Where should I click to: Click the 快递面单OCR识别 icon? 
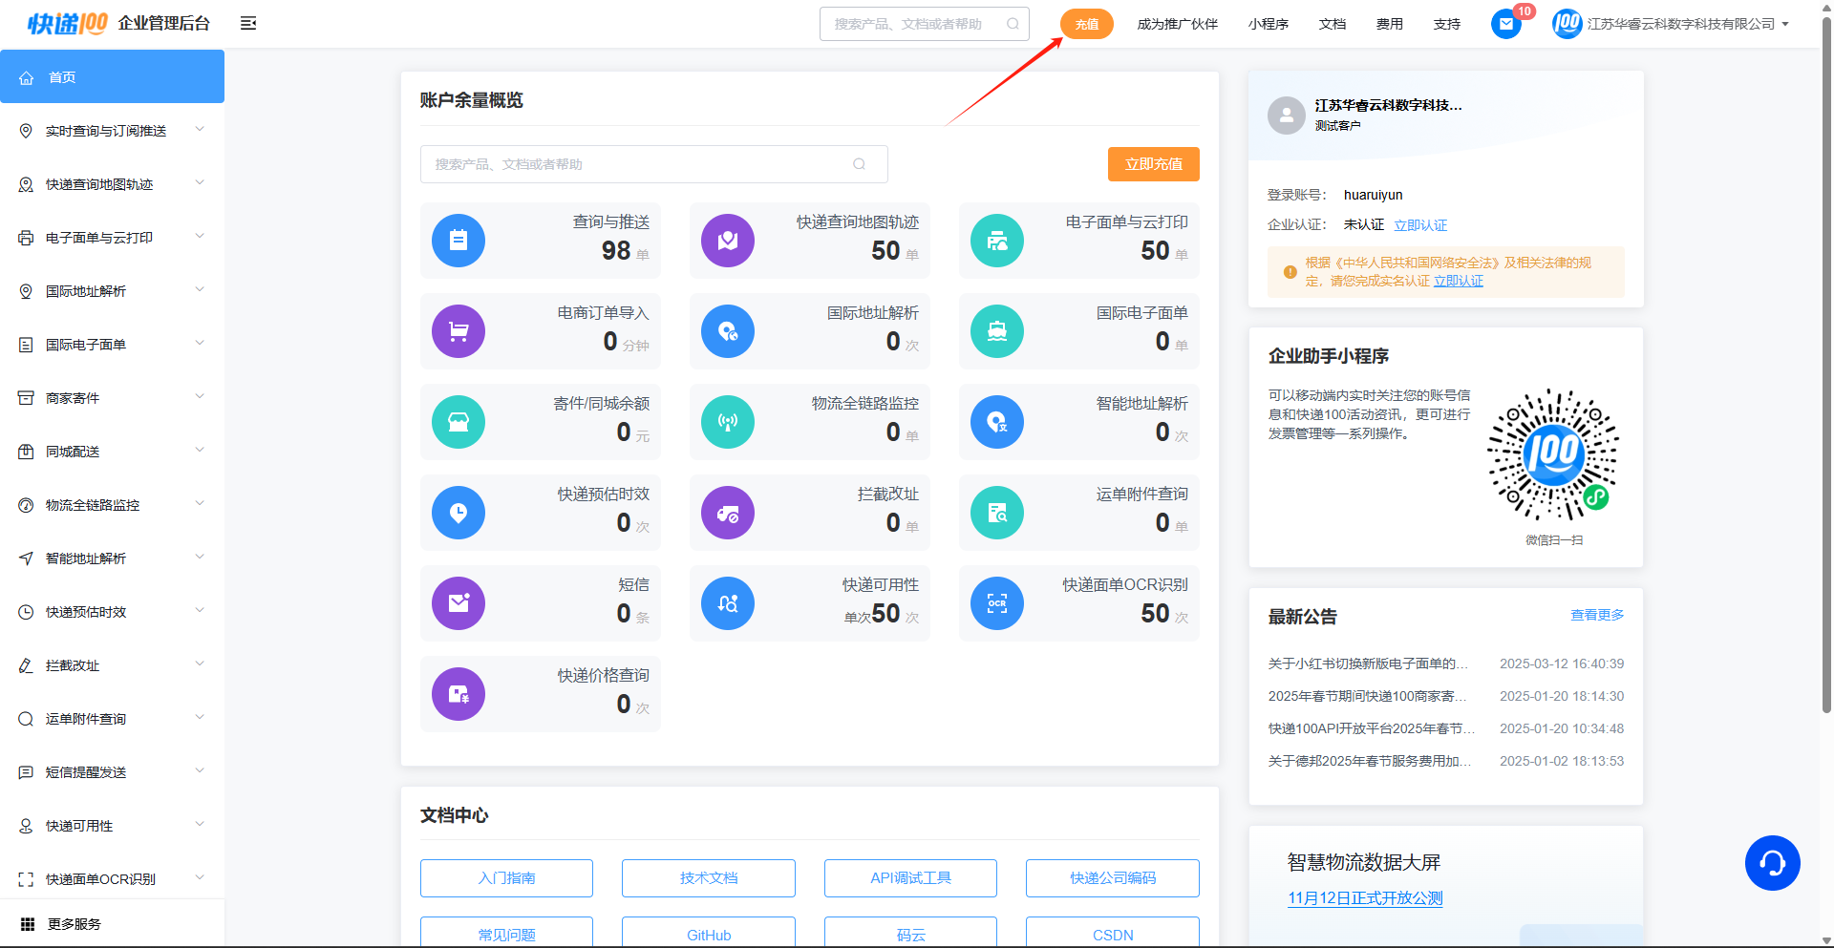[x=997, y=603]
